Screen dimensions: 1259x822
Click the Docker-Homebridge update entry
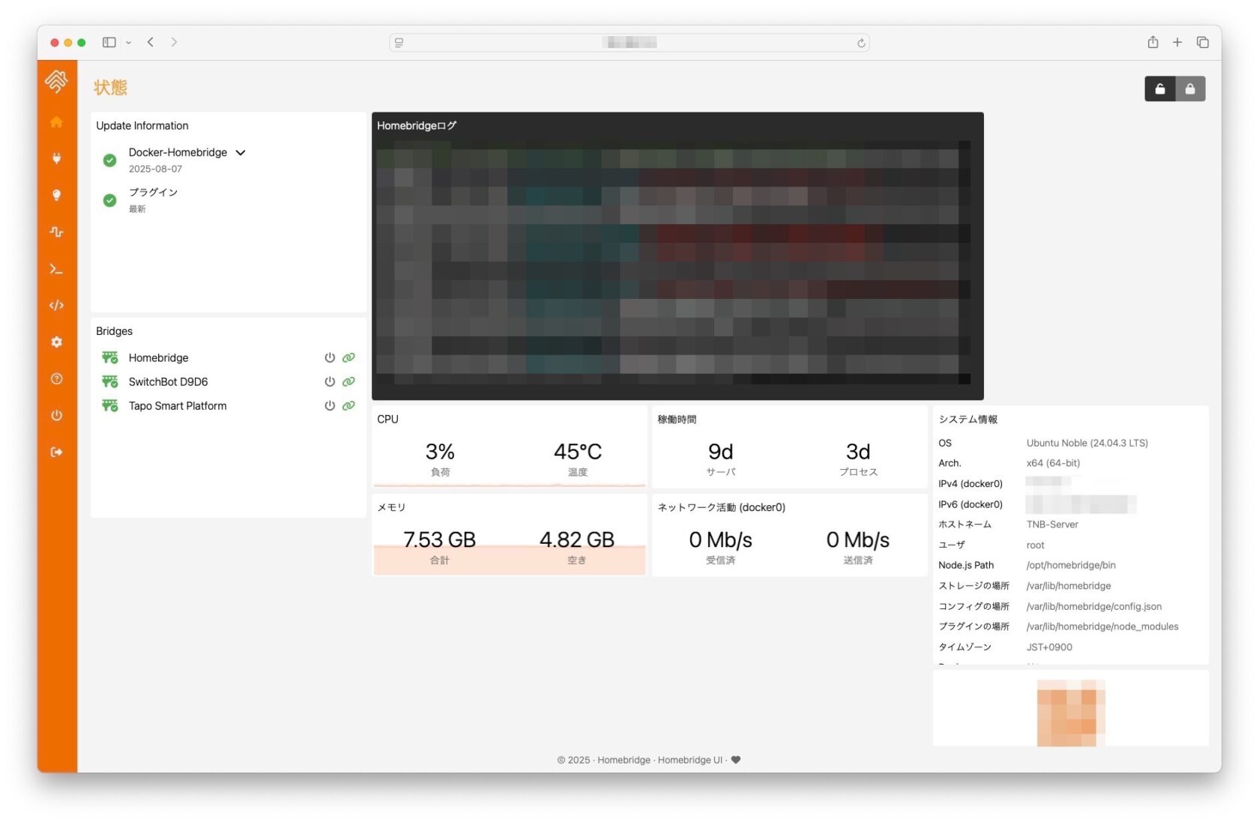178,153
